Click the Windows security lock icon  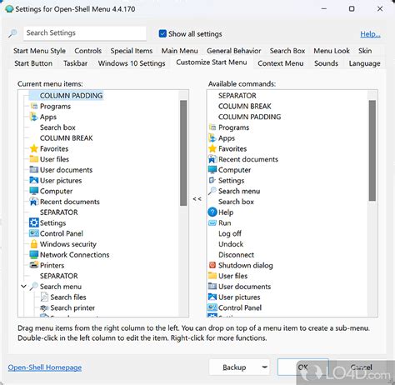tap(34, 244)
